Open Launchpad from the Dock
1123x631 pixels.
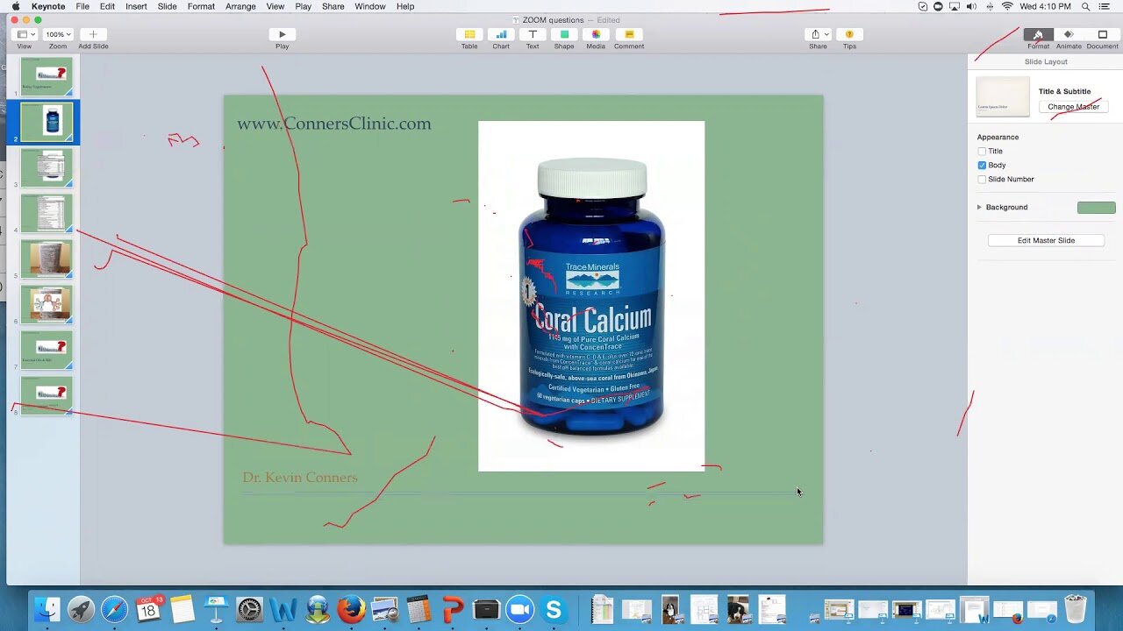click(81, 609)
